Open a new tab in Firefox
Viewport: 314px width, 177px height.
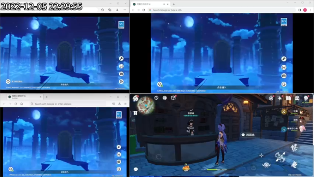(x=47, y=97)
